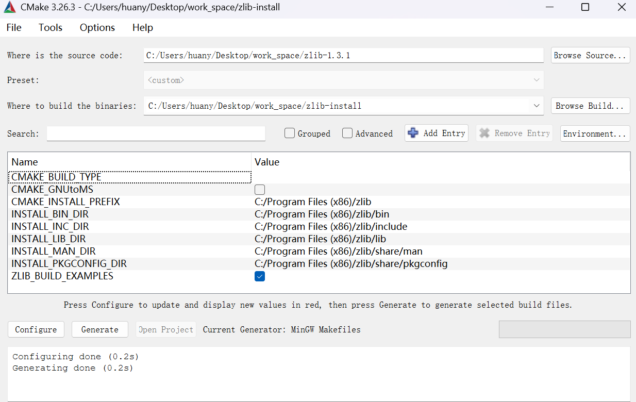Select the CMAKE_GNUtoMS entry name
This screenshot has width=636, height=402.
(52, 189)
